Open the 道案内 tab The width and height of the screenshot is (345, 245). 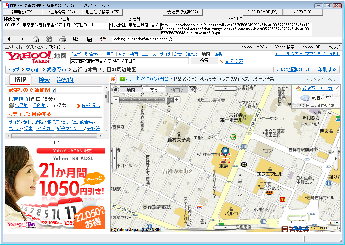65,80
